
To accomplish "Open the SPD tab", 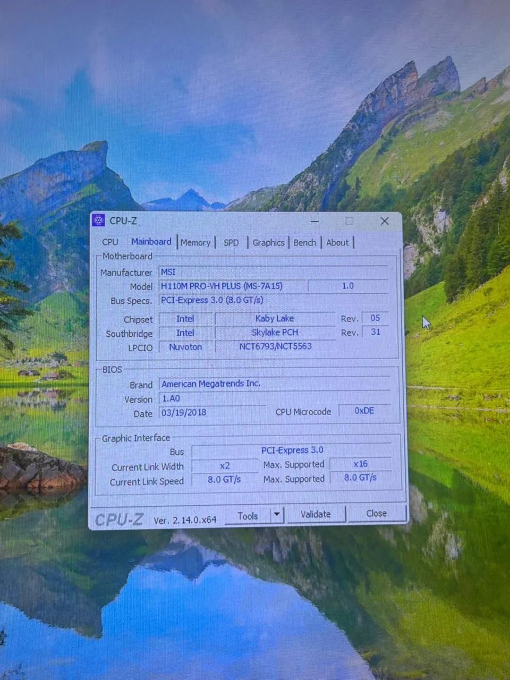I will [x=231, y=243].
